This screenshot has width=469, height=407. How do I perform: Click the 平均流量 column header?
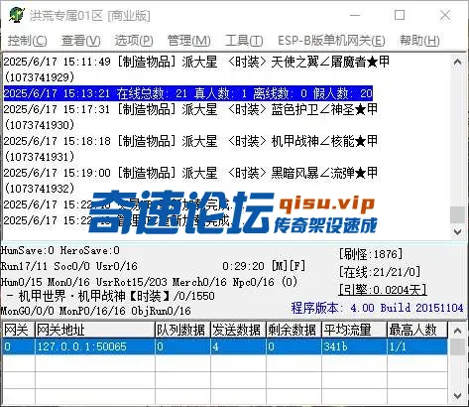[354, 330]
